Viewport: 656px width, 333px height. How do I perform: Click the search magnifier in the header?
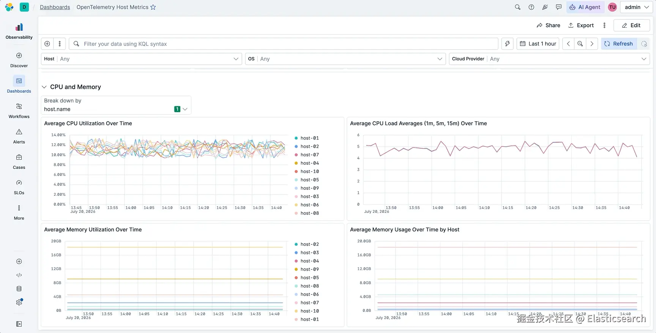(x=517, y=7)
